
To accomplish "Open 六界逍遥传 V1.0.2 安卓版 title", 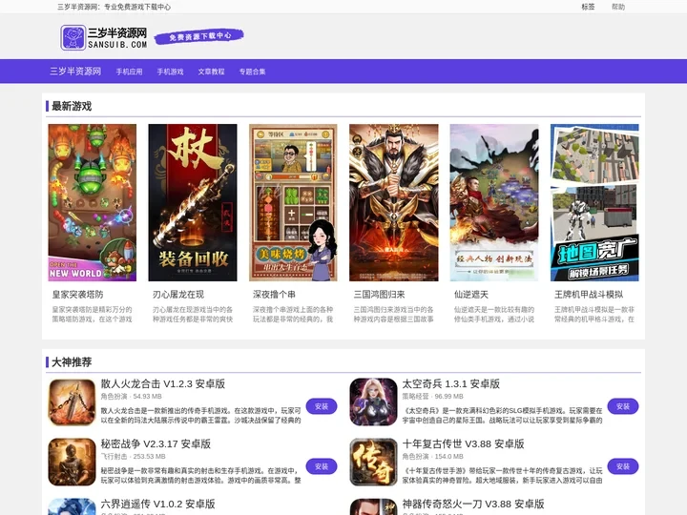I will 158,504.
